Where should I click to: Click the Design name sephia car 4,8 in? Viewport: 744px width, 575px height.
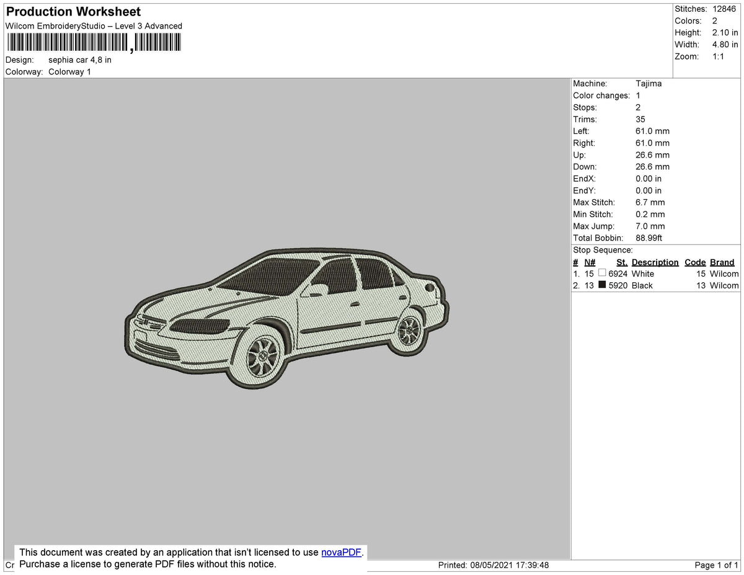tap(80, 60)
